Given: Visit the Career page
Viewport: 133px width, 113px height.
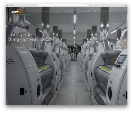Looking at the screenshot, I should point(96,11).
